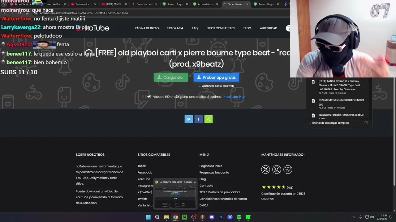Share the page on Facebook
Screen dimensions: 396x222
click(x=199, y=119)
